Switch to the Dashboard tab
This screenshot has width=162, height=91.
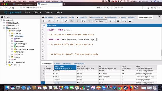(48, 17)
